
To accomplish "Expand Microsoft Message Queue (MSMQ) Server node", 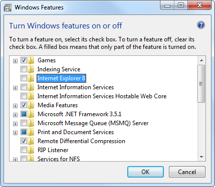I will [x=15, y=124].
